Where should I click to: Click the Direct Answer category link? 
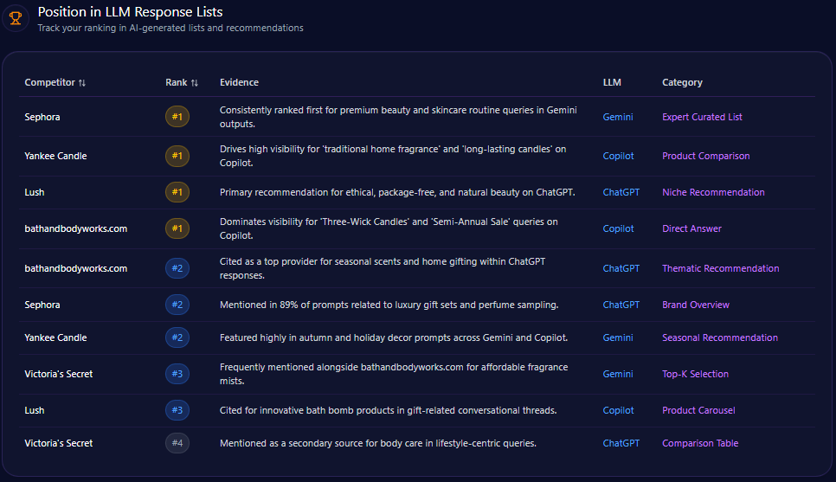tap(691, 228)
